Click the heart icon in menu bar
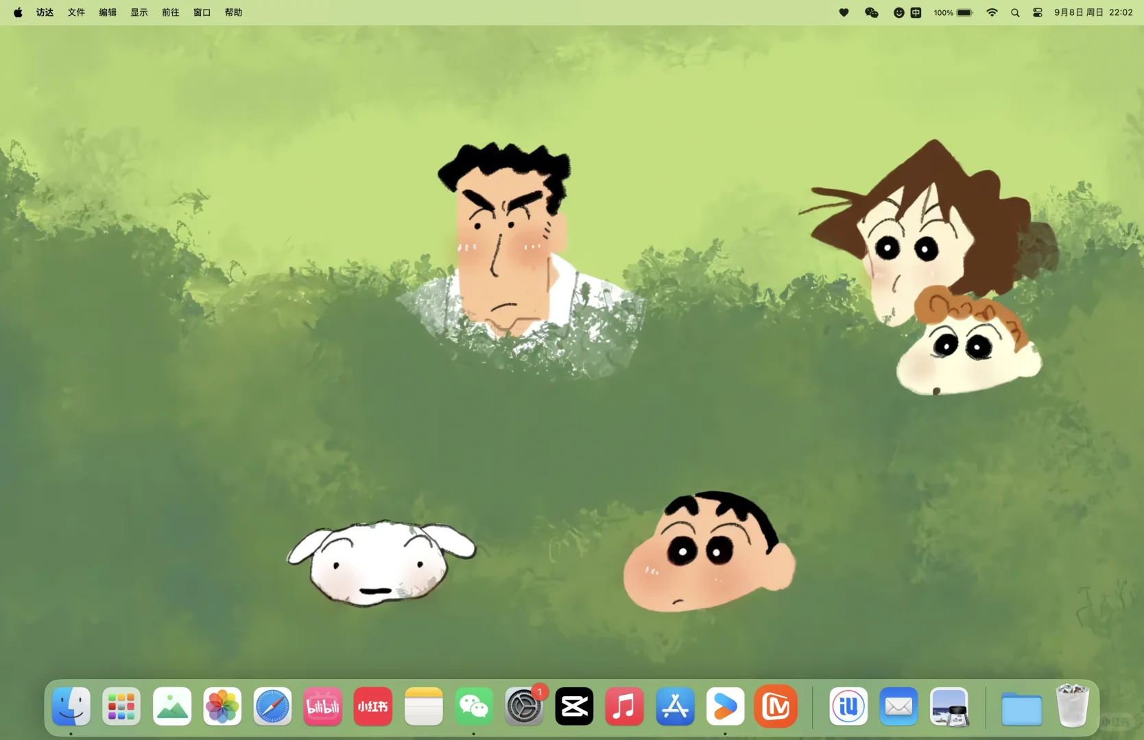This screenshot has width=1144, height=740. click(844, 12)
